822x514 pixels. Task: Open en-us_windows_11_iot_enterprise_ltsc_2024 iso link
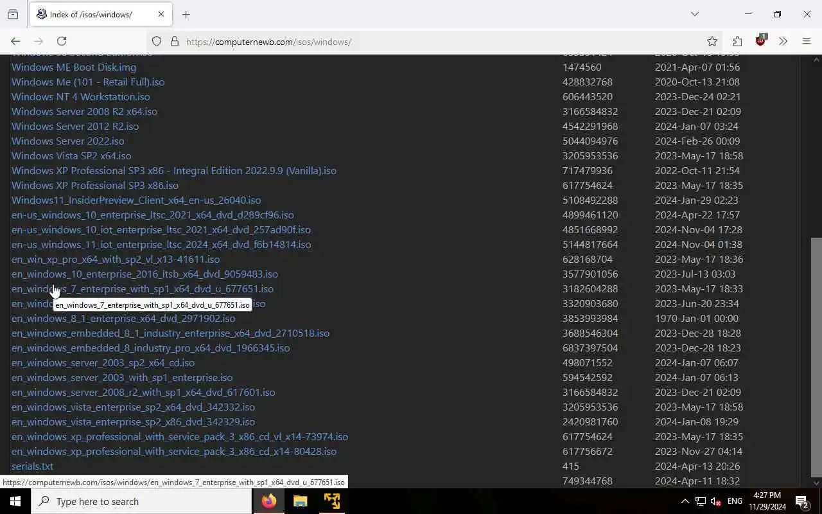coord(161,244)
